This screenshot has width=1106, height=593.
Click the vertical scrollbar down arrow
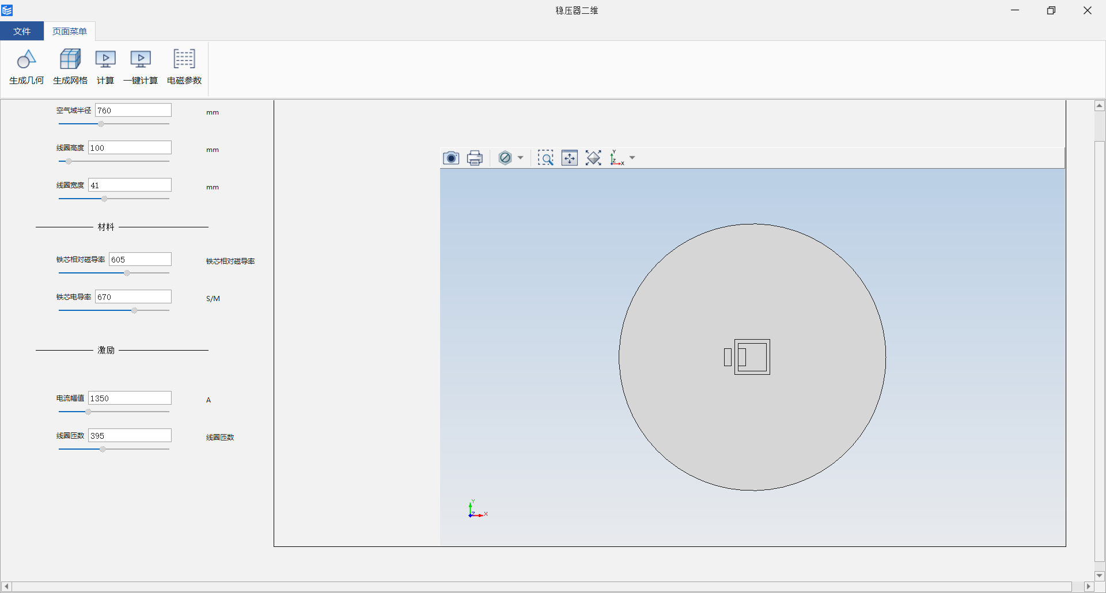(x=1100, y=575)
